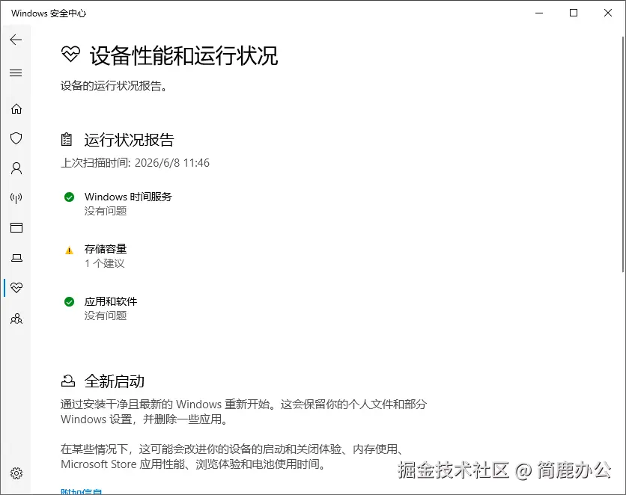The height and width of the screenshot is (495, 626).
Task: Open the 附加信息 link
Action: click(82, 491)
